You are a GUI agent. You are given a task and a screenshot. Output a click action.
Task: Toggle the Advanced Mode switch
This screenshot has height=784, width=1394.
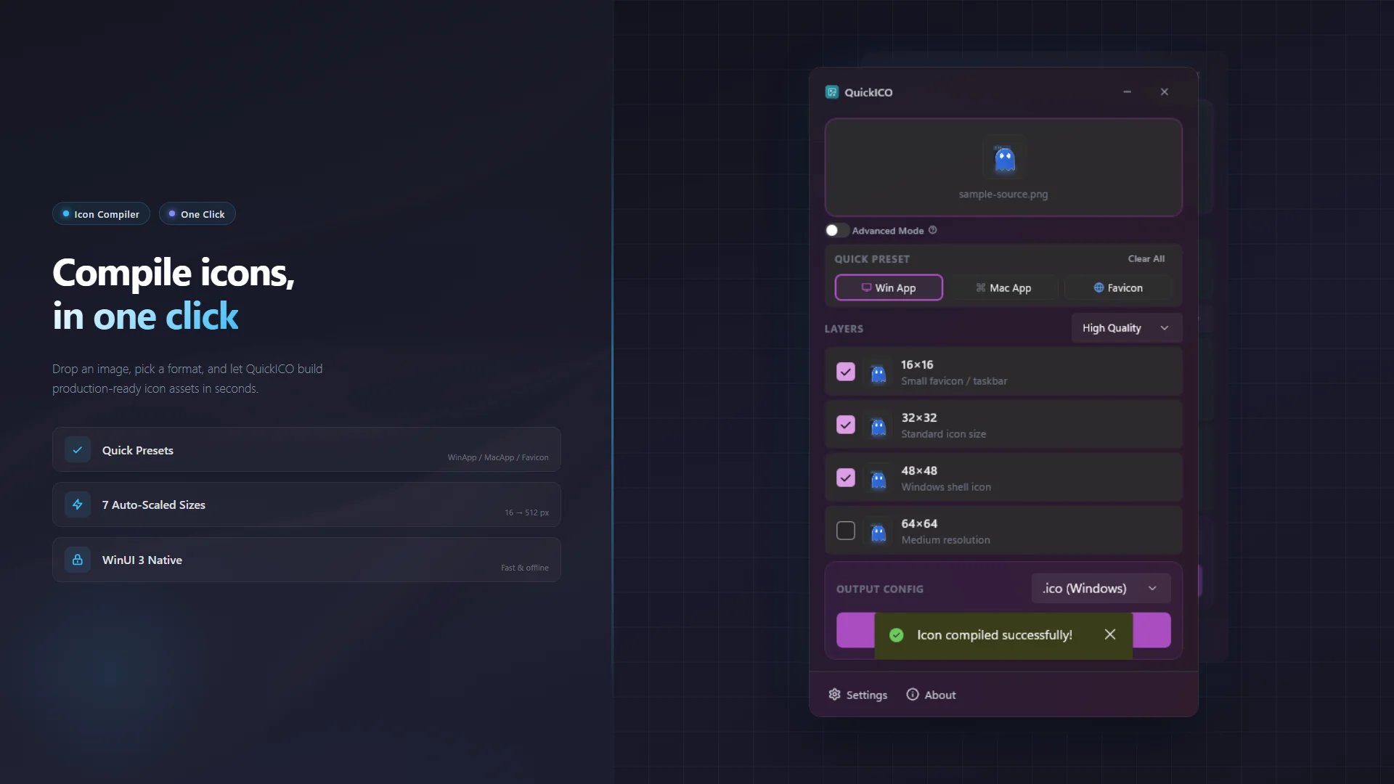(x=836, y=230)
